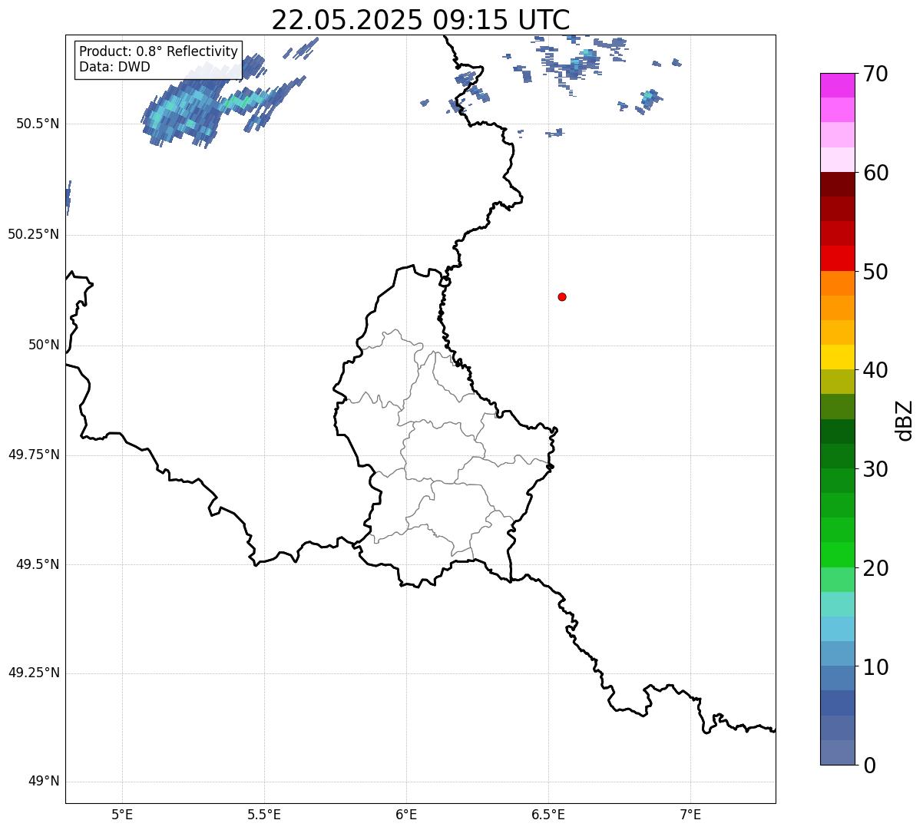The width and height of the screenshot is (923, 830).
Task: Pick the bright red colorbar swatch at 50 dBZ
Action: 837,258
